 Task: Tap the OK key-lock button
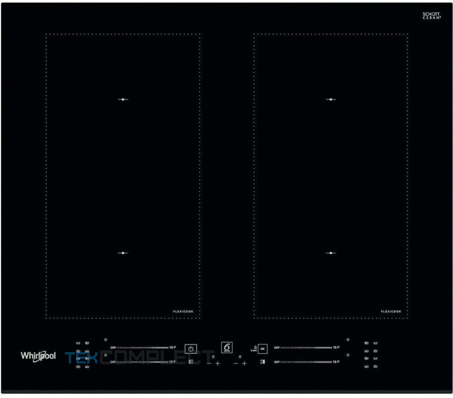click(x=262, y=349)
